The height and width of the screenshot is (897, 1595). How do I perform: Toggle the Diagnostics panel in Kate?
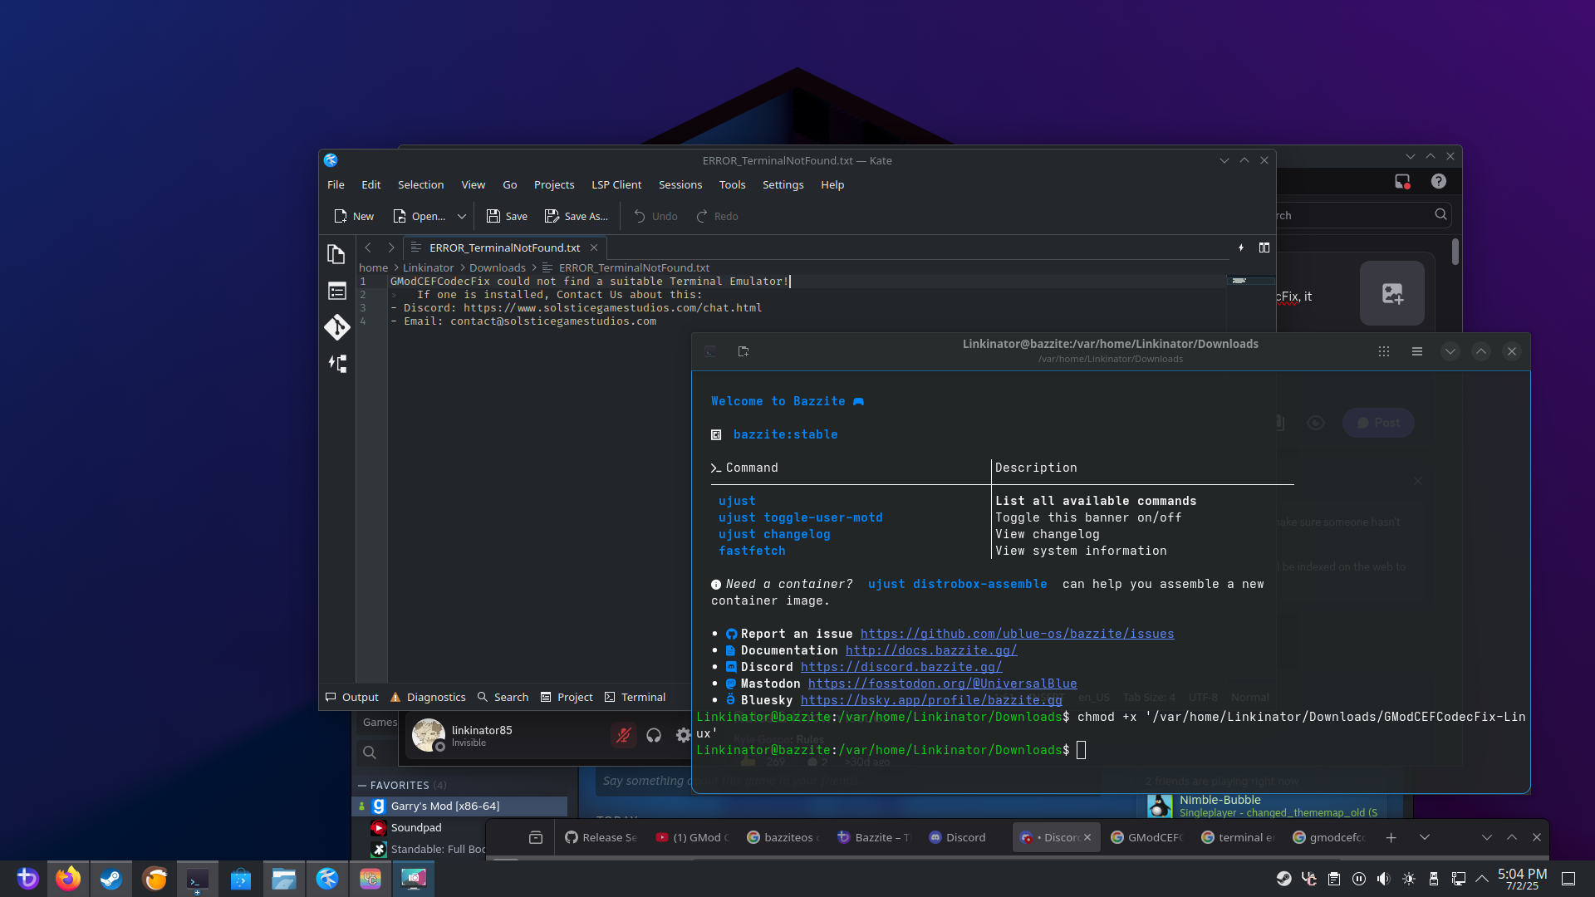click(428, 697)
